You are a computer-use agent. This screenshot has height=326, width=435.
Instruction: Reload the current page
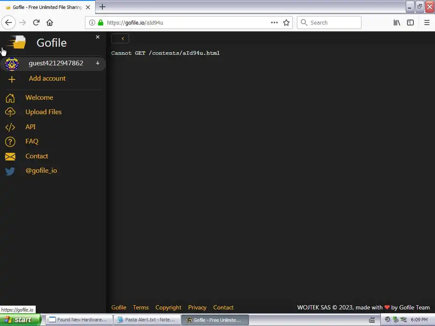pos(36,23)
